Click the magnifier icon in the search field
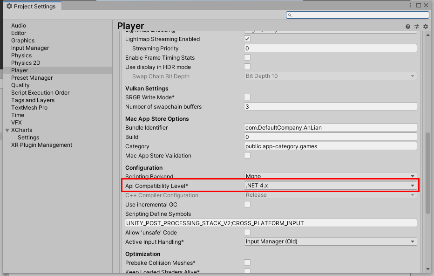Viewport: 434px width, 276px height. tap(290, 14)
